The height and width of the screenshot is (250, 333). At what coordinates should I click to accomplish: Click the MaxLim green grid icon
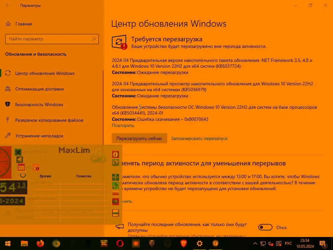click(x=115, y=177)
